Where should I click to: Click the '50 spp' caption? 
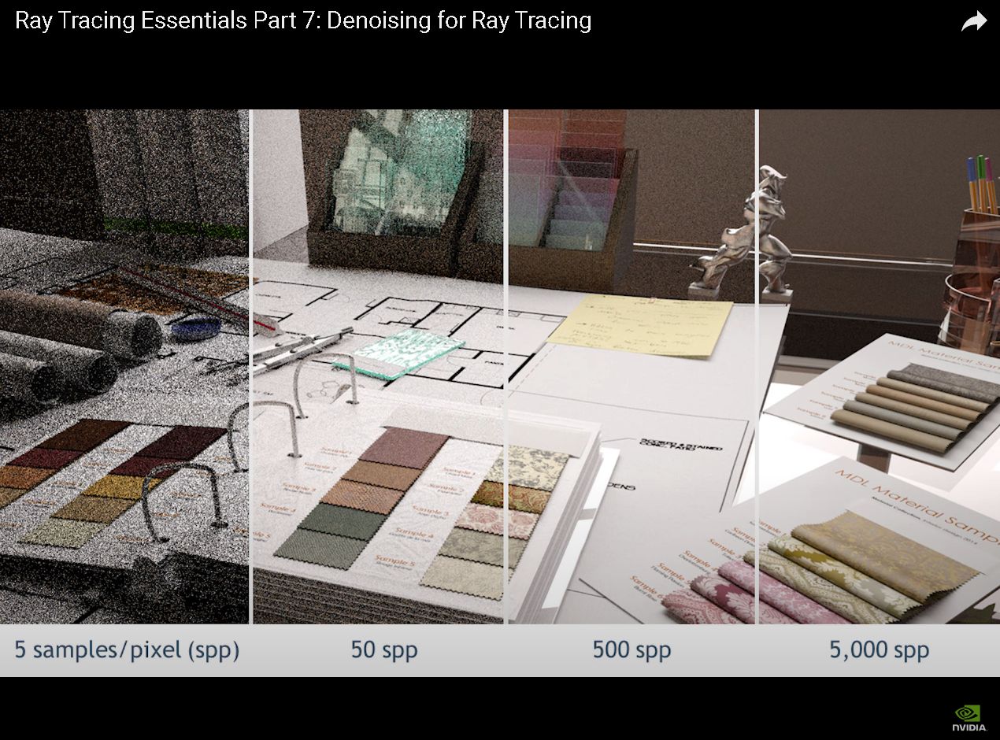[x=384, y=650]
